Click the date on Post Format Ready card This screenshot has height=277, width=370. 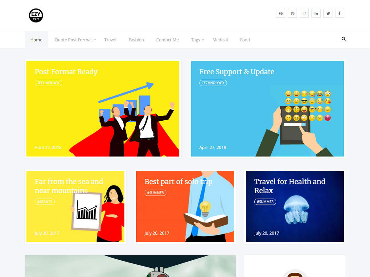coord(48,147)
